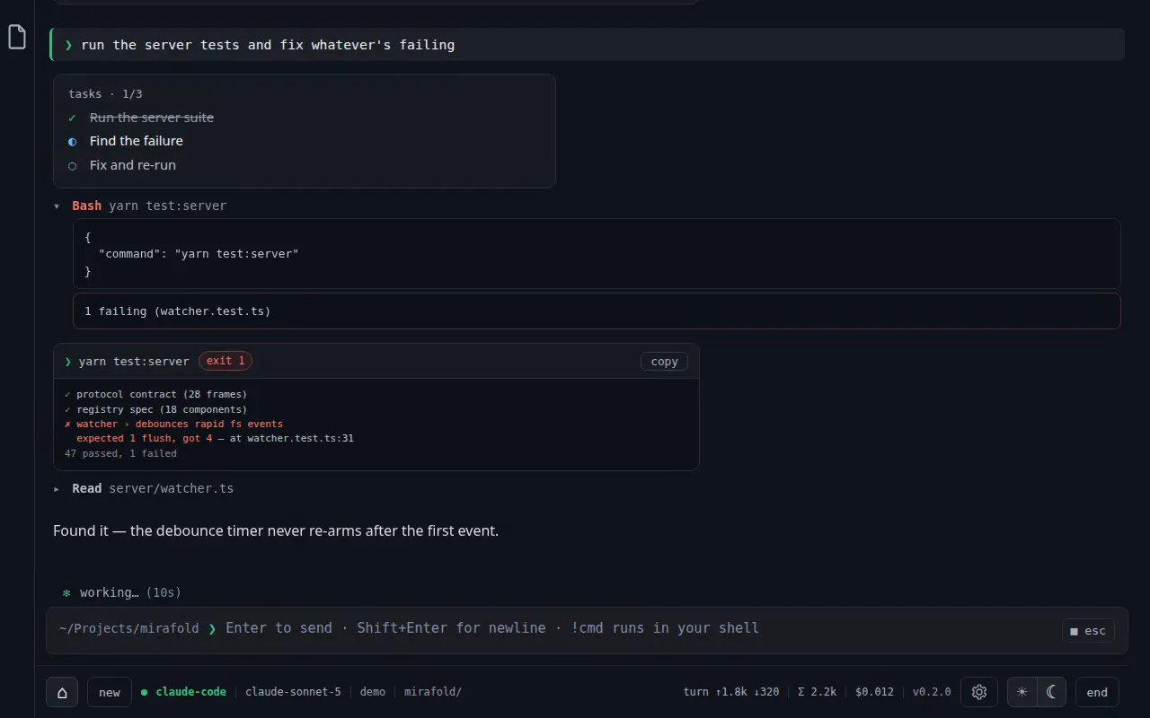Click the exit 1 status badge
This screenshot has height=718, width=1150.
(x=226, y=361)
